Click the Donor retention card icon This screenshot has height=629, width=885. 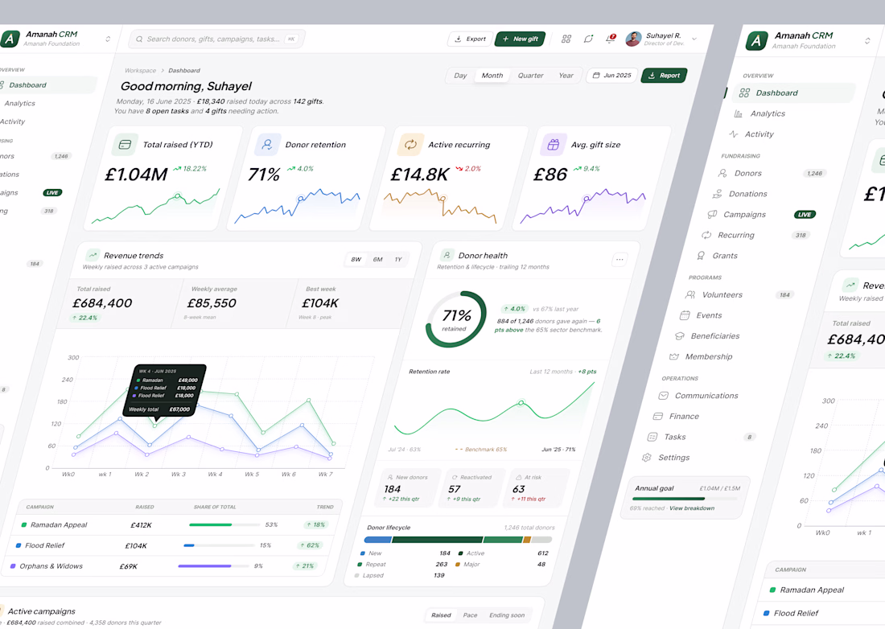point(268,145)
